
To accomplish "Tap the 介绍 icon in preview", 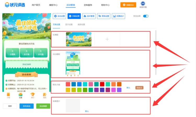I will point(8,95).
